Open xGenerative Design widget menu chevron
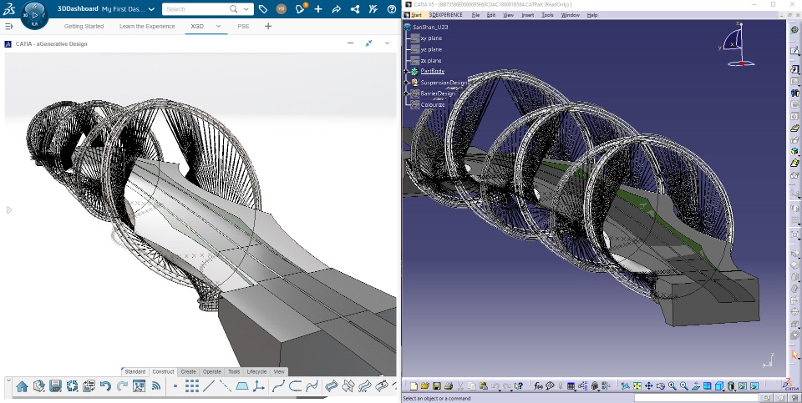The image size is (802, 403). click(387, 43)
